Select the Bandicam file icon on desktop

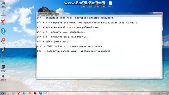(3, 78)
